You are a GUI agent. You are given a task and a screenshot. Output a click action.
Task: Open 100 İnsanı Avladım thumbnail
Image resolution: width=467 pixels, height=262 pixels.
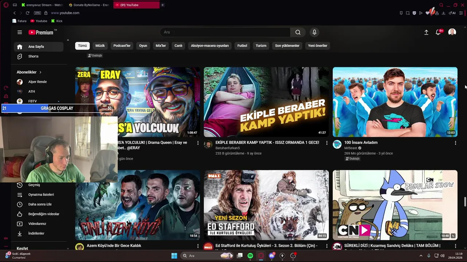click(x=395, y=102)
